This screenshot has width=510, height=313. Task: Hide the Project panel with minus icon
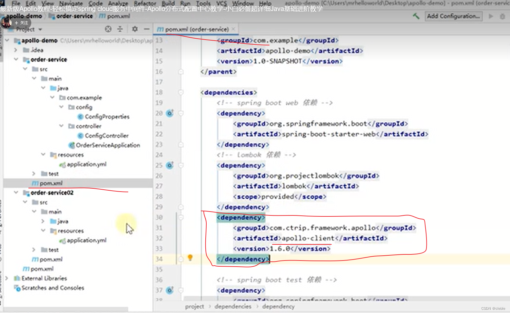pos(147,29)
